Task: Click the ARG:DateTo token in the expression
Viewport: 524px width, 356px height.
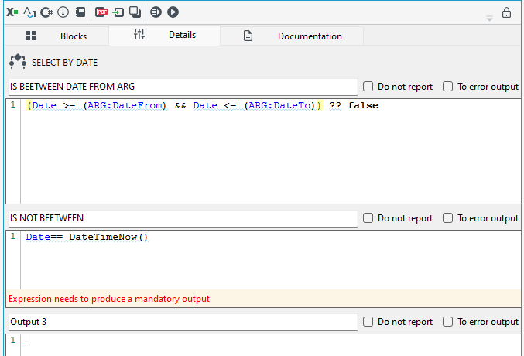Action: 279,105
